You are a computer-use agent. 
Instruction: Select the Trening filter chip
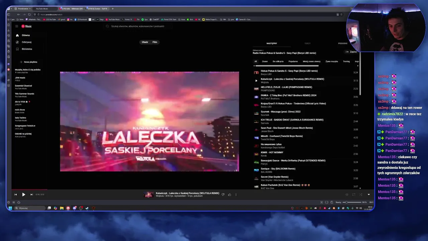point(346,61)
